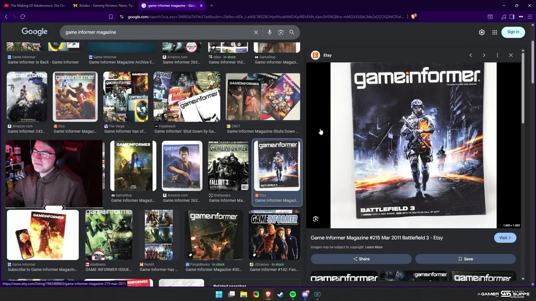Image resolution: width=536 pixels, height=301 pixels.
Task: Open the three-dot more options in preview panel
Action: coord(497,55)
